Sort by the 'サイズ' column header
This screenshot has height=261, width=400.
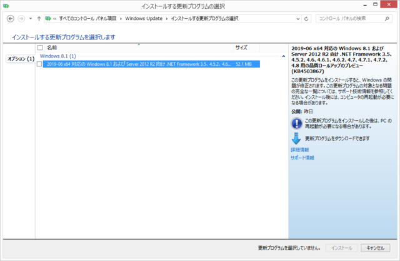[x=246, y=48]
